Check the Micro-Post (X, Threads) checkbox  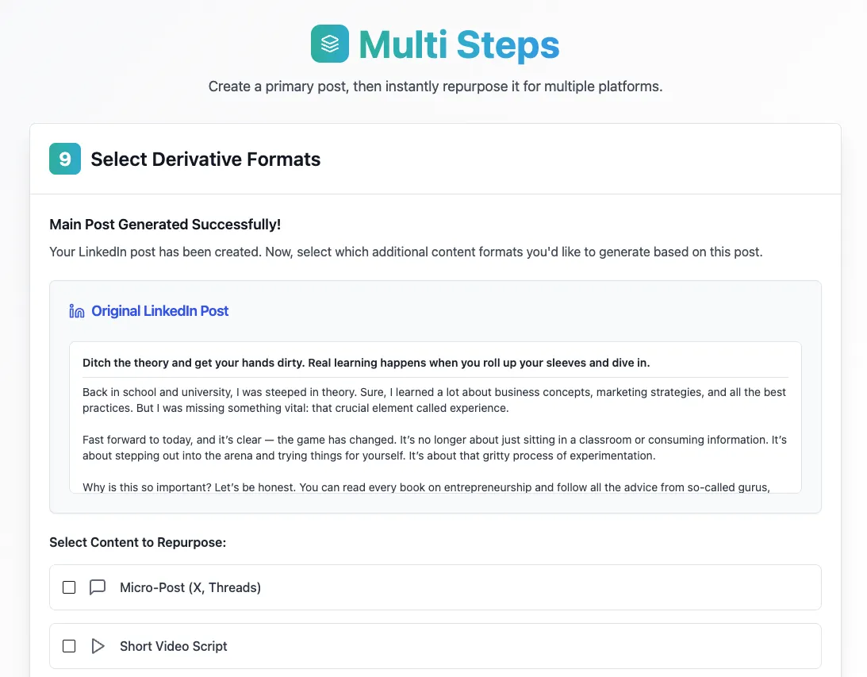(x=69, y=587)
